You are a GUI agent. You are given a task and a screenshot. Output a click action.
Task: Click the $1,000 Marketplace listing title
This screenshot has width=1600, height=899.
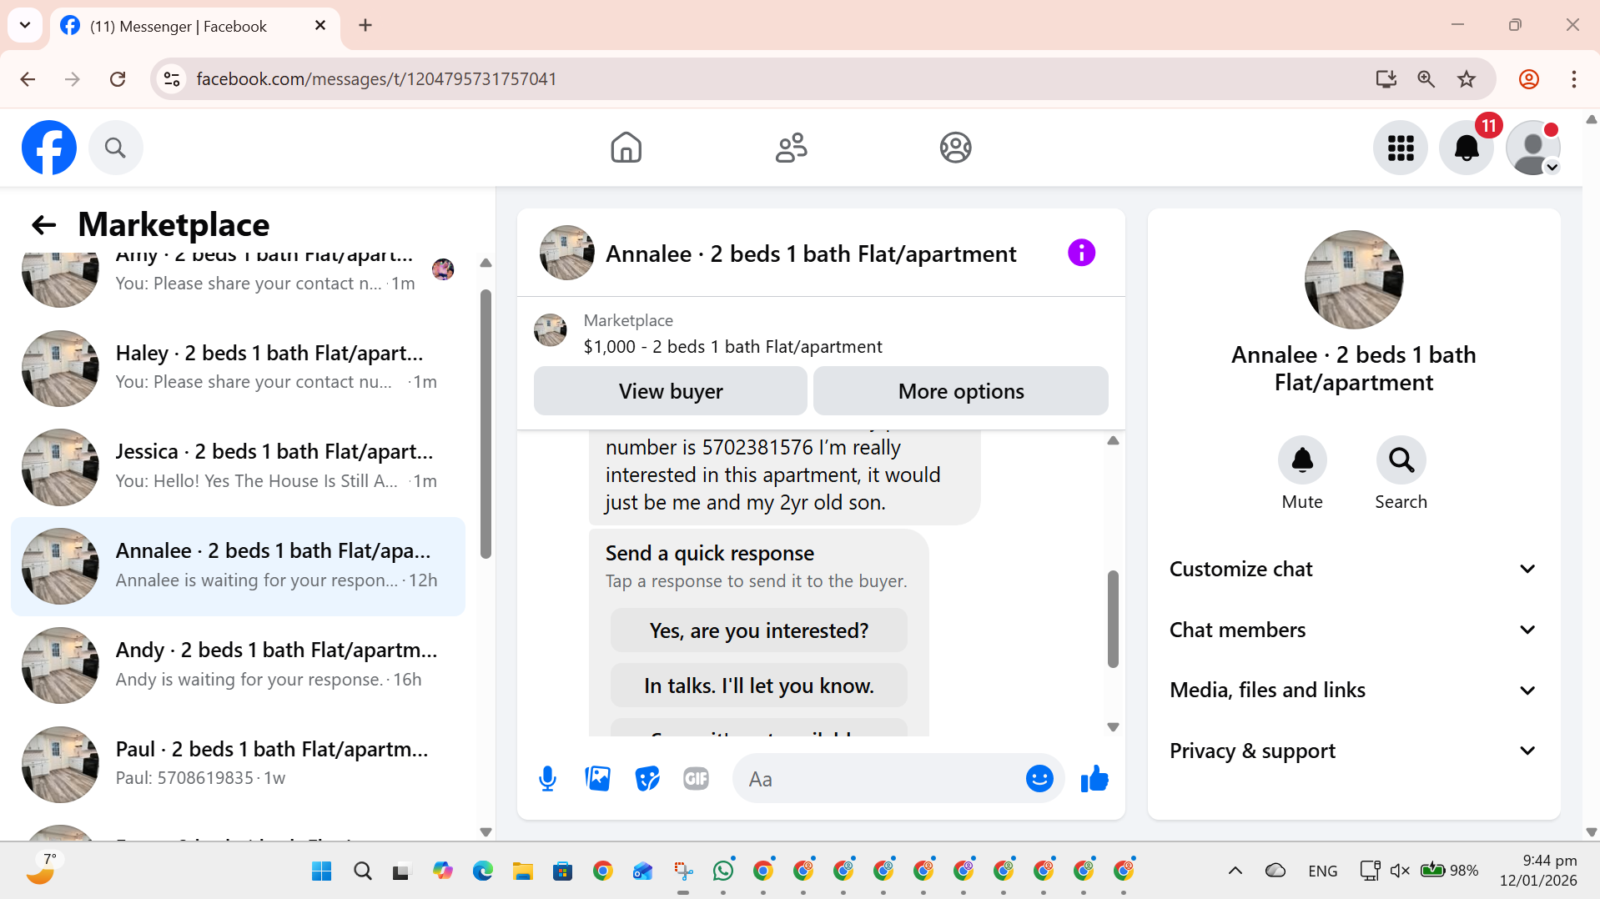point(732,347)
